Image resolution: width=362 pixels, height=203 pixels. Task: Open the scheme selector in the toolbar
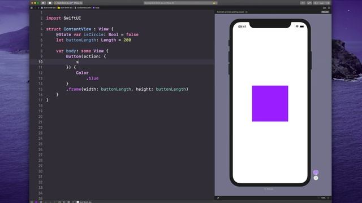(x=62, y=3)
